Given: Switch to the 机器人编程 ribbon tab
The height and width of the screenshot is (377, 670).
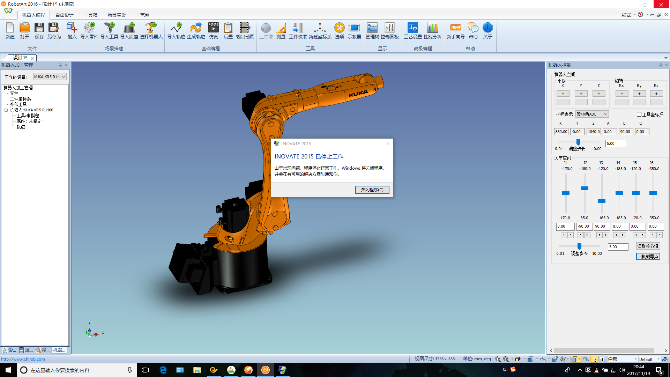Looking at the screenshot, I should point(33,15).
